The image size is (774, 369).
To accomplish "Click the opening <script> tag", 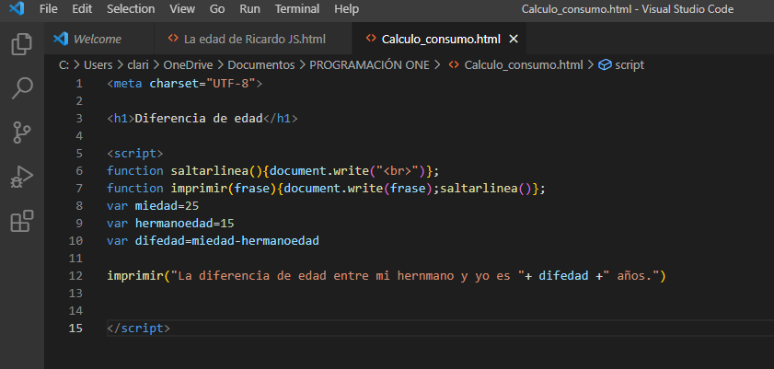I will coord(135,154).
